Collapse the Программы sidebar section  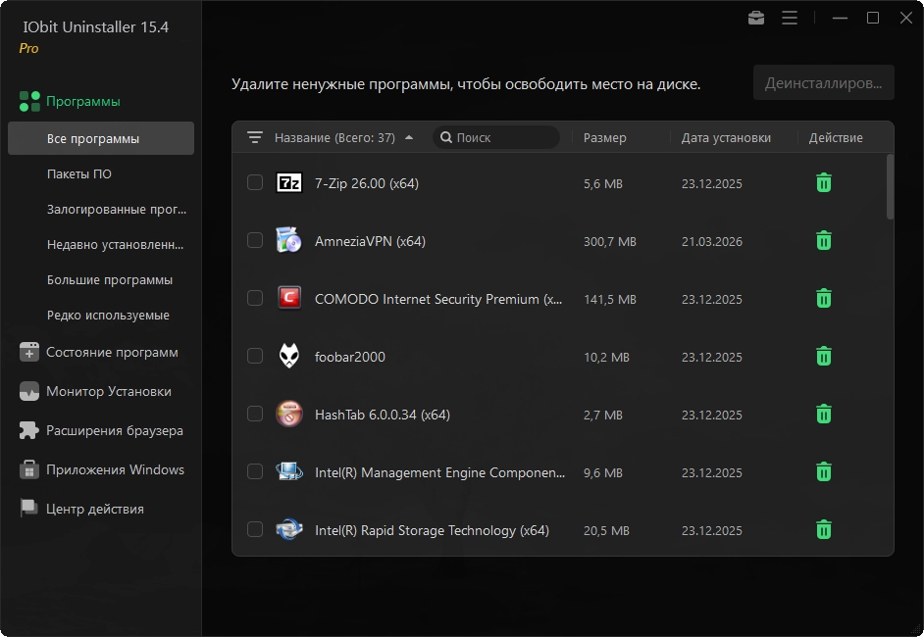(82, 101)
